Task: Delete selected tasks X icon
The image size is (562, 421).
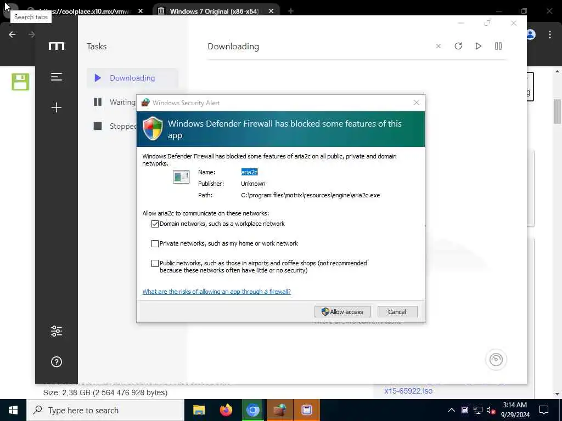Action: click(x=439, y=46)
